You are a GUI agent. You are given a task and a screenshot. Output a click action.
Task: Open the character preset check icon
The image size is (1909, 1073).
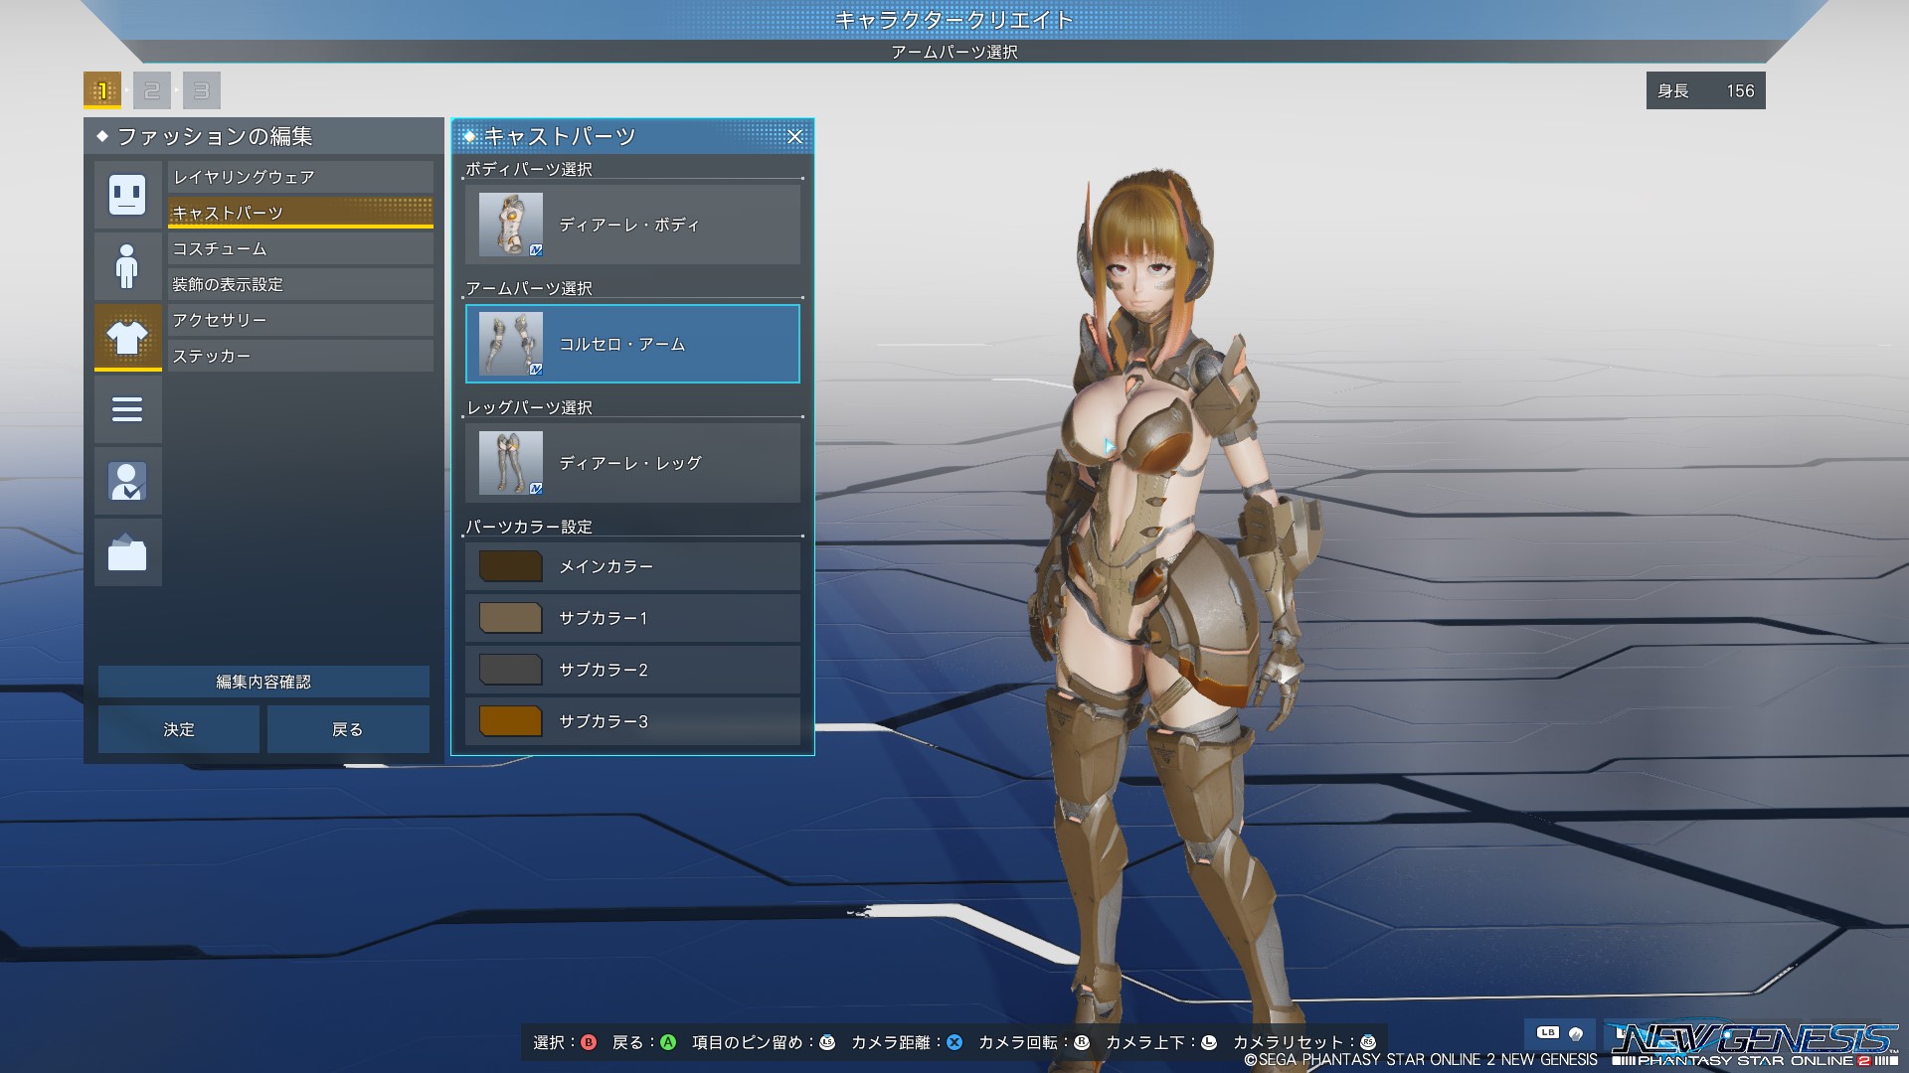[127, 481]
